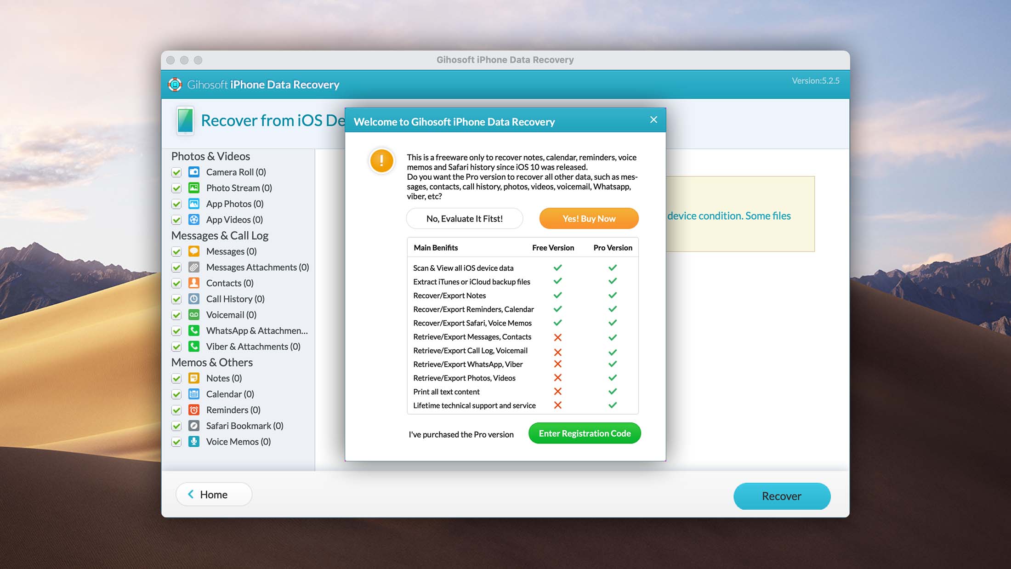Uncheck the Voice Memos checkbox

tap(176, 442)
